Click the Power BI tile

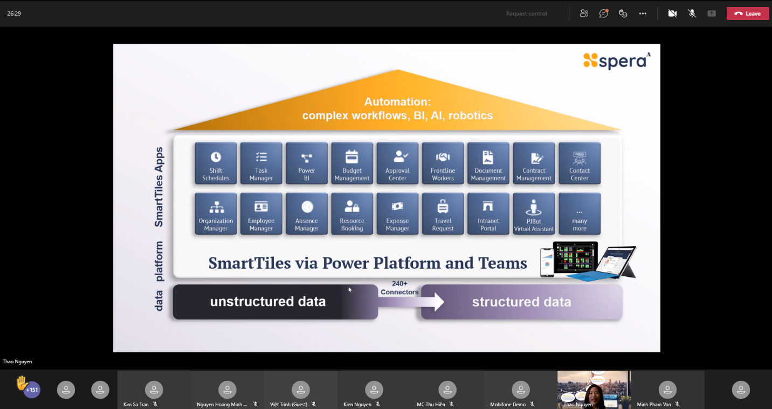pos(307,163)
